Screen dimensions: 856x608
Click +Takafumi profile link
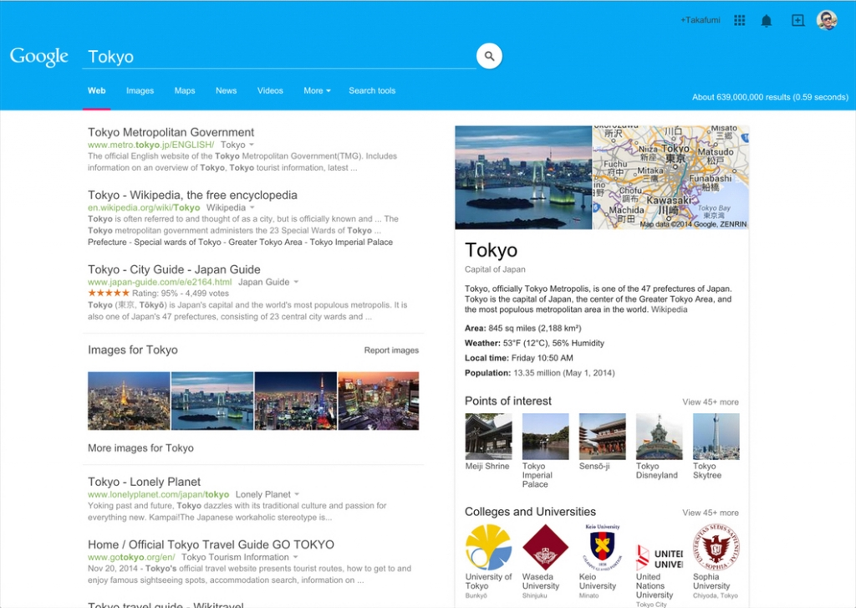pyautogui.click(x=700, y=20)
